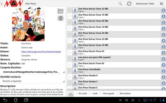The width and height of the screenshot is (166, 103).
Task: Toggle the Descargado filter checkbox
Action: [101, 93]
